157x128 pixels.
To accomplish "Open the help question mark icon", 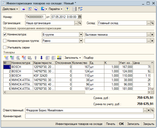I will point(67,9).
